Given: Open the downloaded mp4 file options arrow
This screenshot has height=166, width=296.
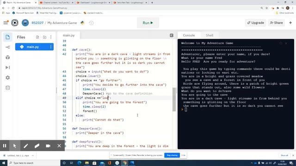Looking at the screenshot, I should (33, 155).
